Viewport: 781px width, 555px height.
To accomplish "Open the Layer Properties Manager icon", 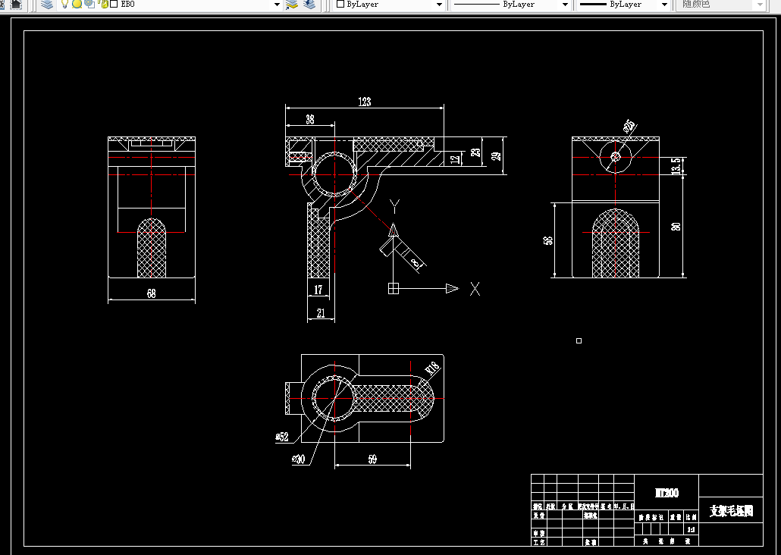I will (47, 5).
